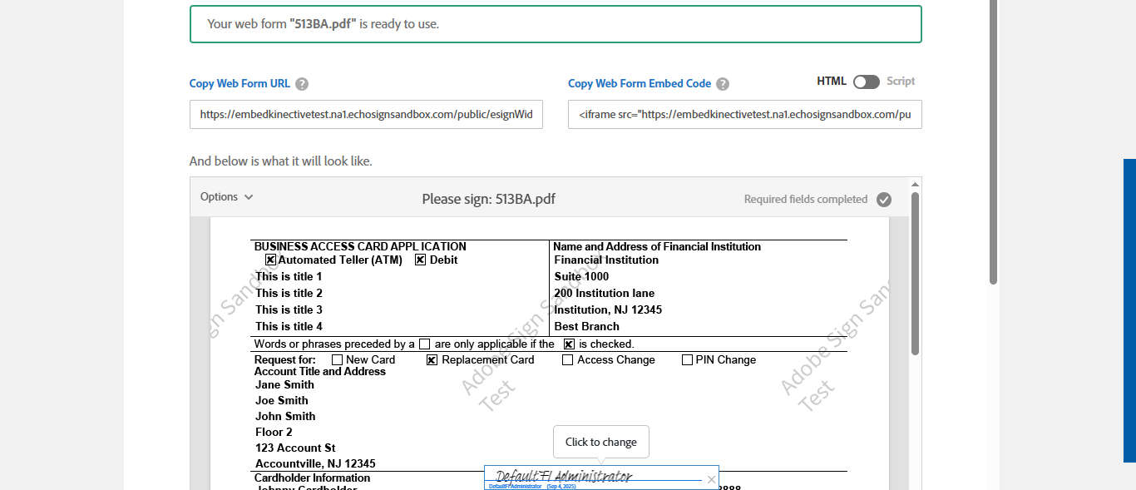Click 'Please sign: 513BA.pdf' heading

488,199
